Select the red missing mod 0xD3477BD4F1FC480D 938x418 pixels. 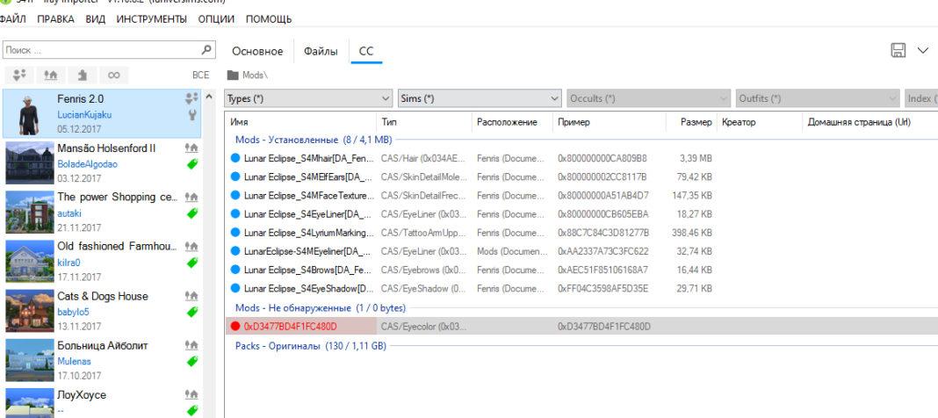click(x=290, y=327)
